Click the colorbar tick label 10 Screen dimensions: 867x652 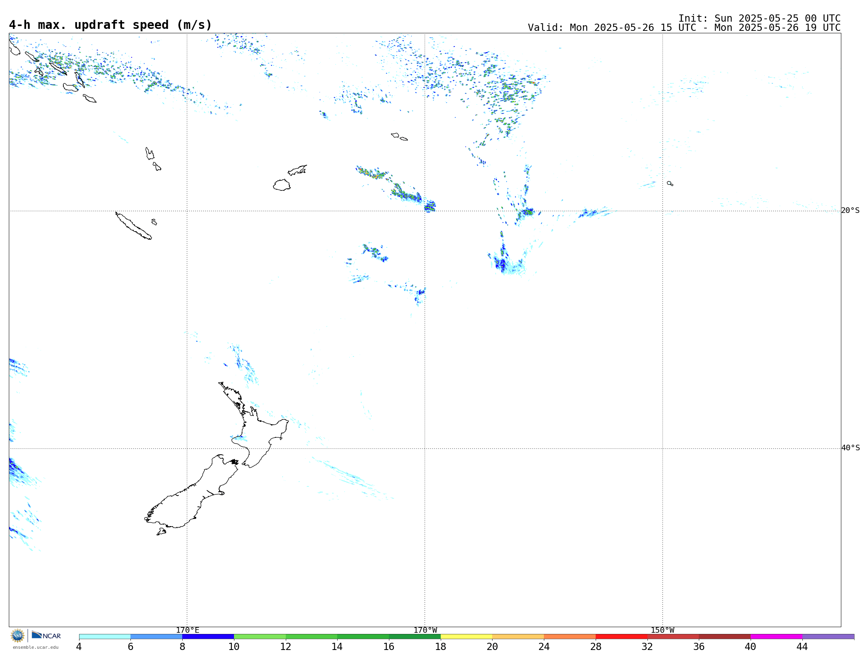pos(234,646)
